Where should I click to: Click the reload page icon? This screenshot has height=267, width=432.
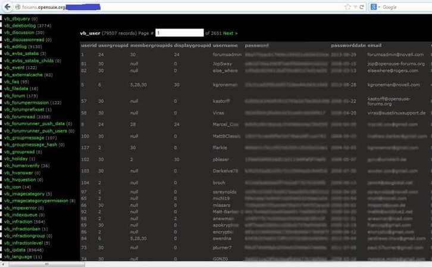[362, 7]
